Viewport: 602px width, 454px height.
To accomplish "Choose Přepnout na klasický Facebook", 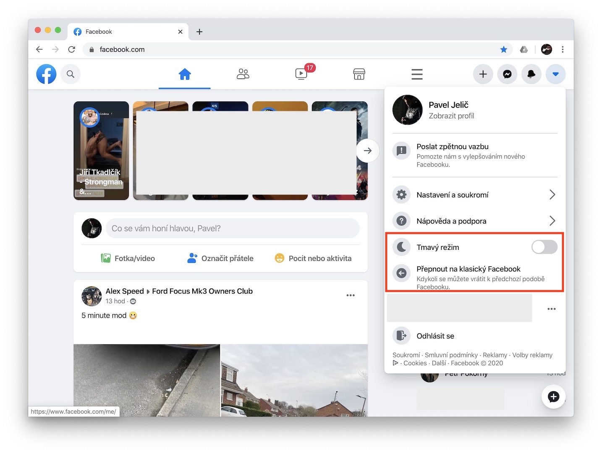I will tap(475, 277).
